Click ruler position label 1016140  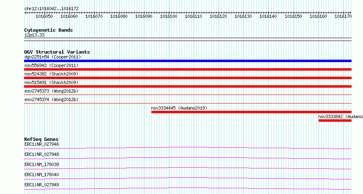[268, 16]
